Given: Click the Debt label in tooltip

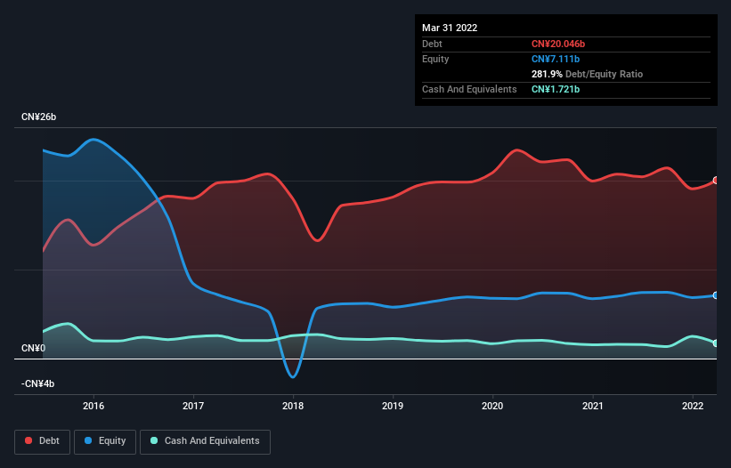Looking at the screenshot, I should [x=432, y=44].
